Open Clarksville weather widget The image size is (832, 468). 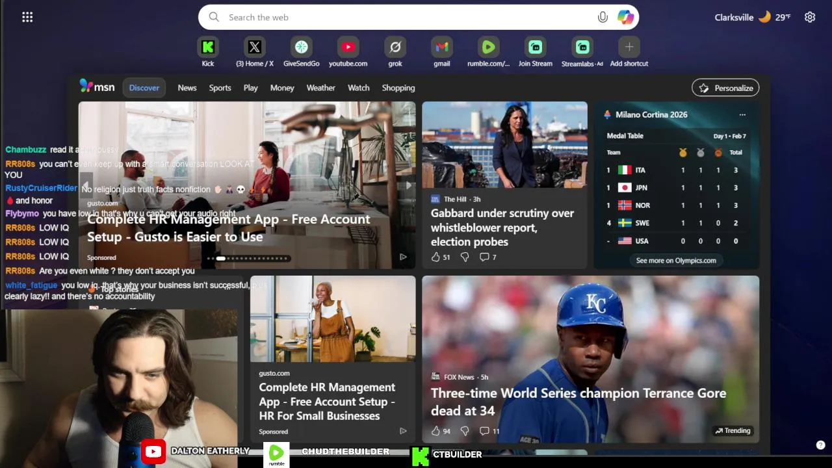pyautogui.click(x=753, y=18)
